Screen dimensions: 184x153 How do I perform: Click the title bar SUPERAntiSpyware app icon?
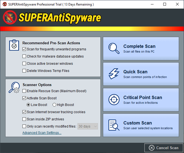(x=5, y=4)
